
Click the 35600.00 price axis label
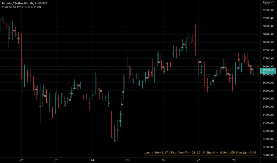[x=268, y=91]
